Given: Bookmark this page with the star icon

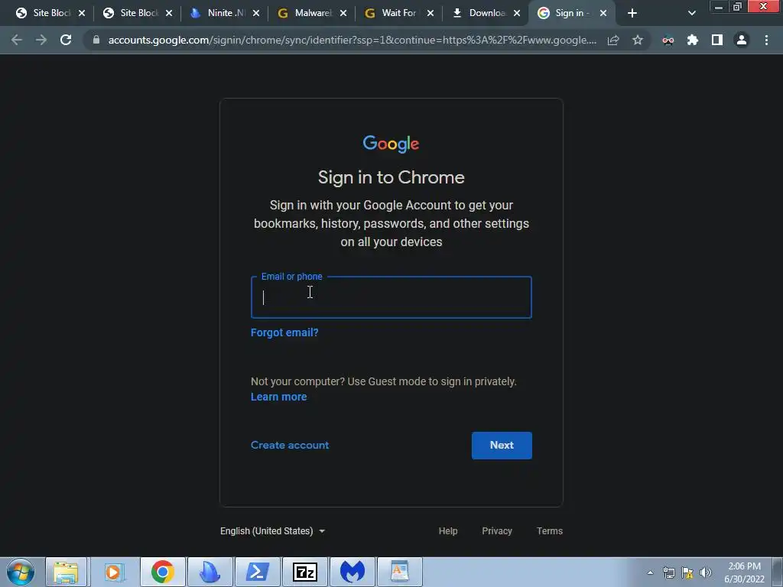Looking at the screenshot, I should pos(637,40).
